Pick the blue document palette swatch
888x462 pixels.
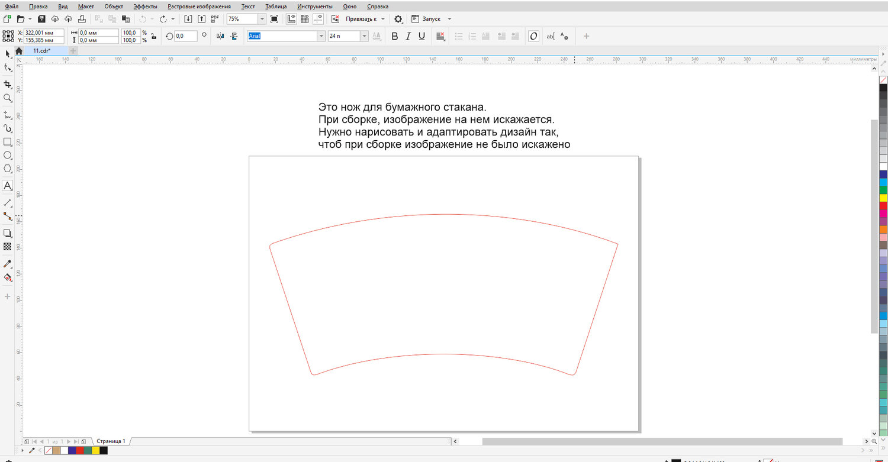[x=72, y=451]
